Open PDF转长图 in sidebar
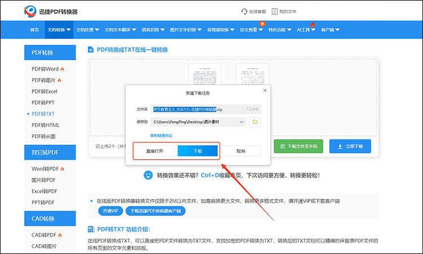This screenshot has width=423, height=254. click(43, 136)
